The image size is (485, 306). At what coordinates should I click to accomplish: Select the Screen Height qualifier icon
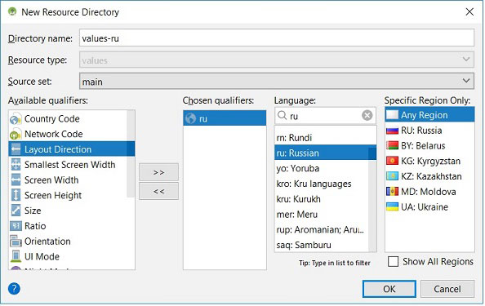pos(16,195)
